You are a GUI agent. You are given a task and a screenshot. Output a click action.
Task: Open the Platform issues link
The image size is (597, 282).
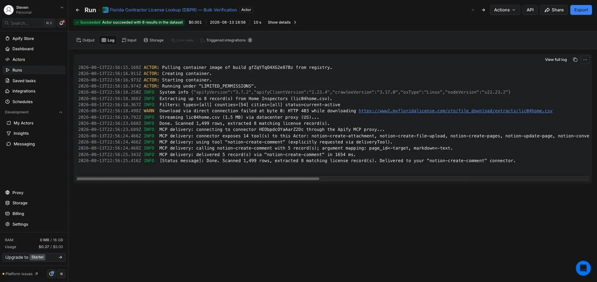click(x=20, y=274)
